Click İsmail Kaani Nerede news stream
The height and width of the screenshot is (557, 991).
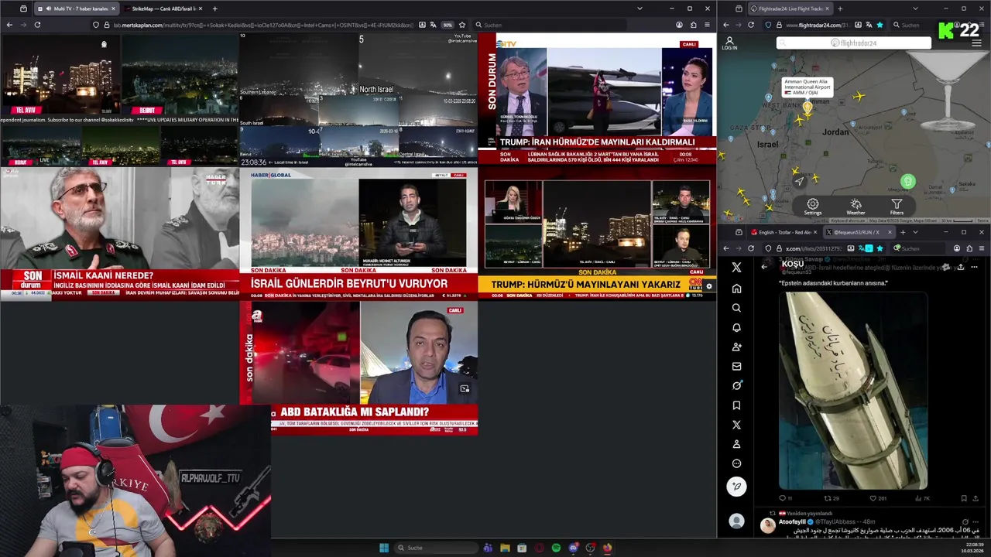point(119,234)
